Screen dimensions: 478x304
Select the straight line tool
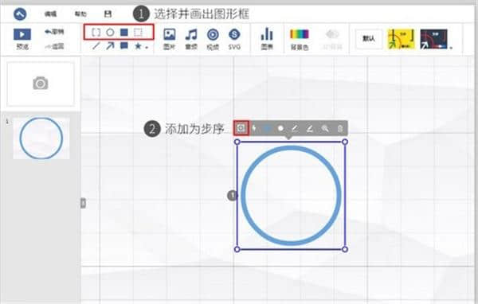(96, 46)
